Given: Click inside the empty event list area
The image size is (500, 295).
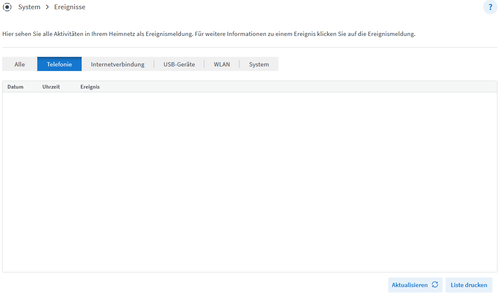Looking at the screenshot, I should [x=250, y=182].
